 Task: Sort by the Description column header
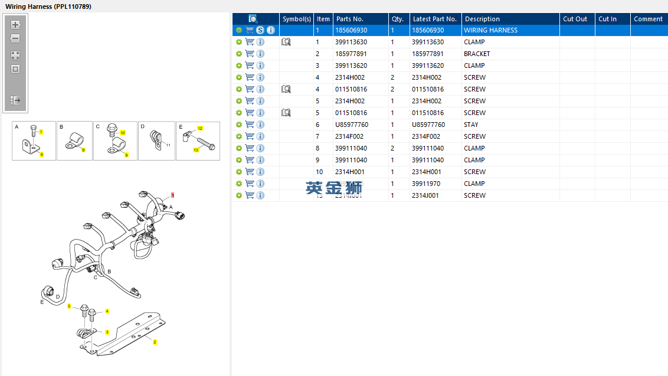point(510,19)
